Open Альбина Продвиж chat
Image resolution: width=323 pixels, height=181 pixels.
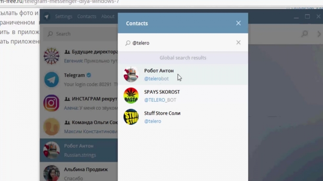coord(79,172)
